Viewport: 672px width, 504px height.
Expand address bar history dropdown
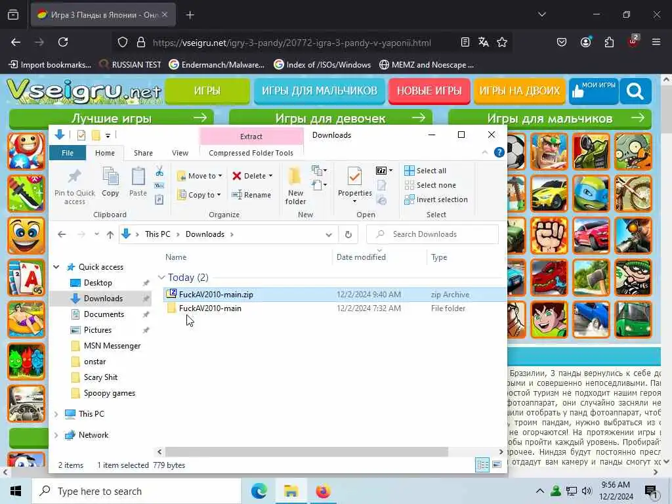coord(329,234)
